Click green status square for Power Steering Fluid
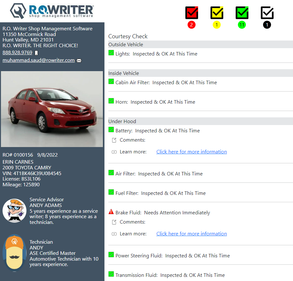 coord(111,255)
